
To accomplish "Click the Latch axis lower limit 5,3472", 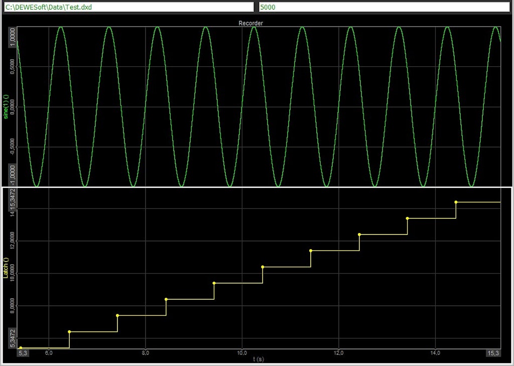I will (x=13, y=338).
